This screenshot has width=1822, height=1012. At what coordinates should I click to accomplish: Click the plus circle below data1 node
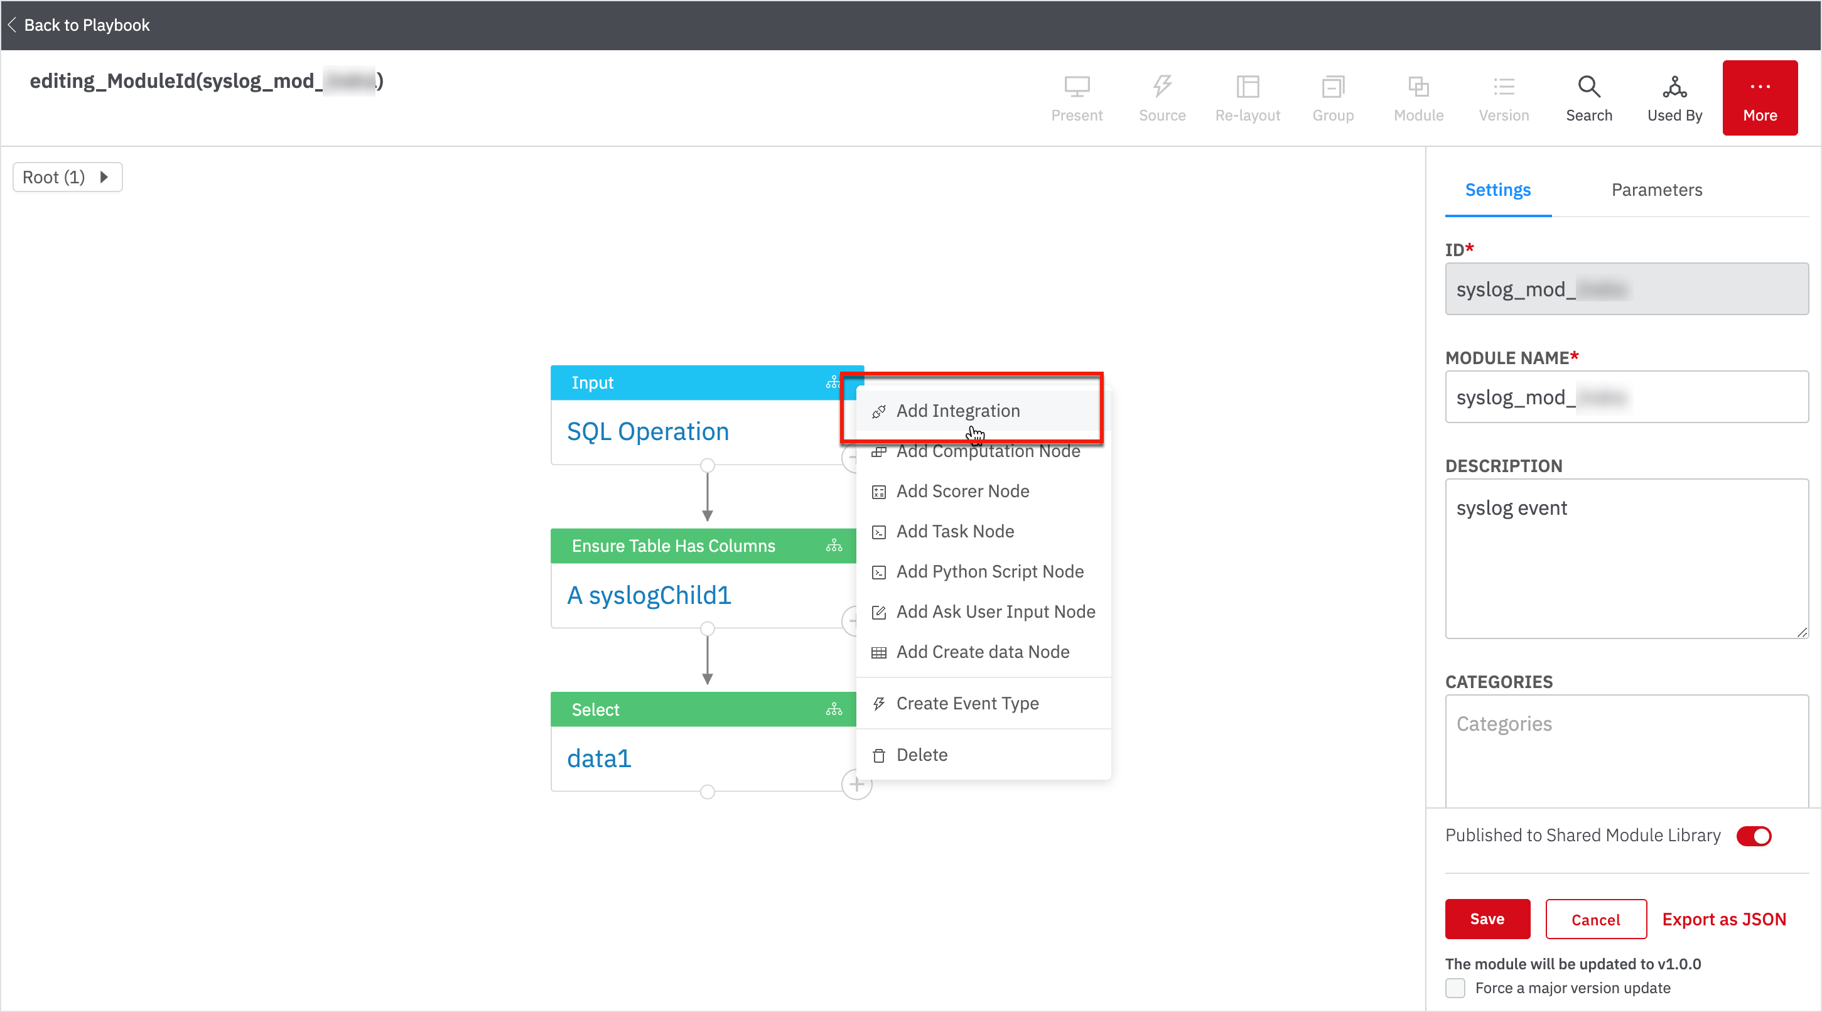click(856, 784)
